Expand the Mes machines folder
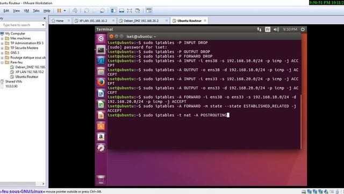This screenshot has width=344, height=194. (x=2, y=38)
